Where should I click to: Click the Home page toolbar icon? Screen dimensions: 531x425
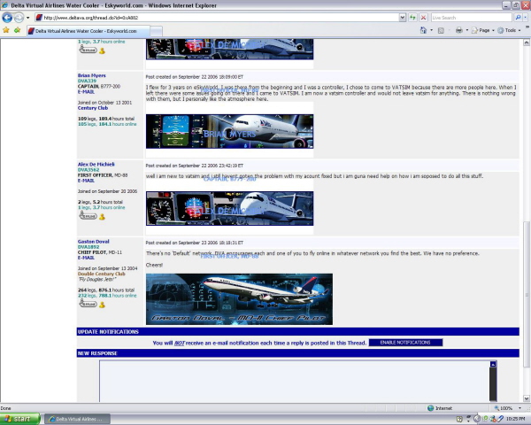(x=423, y=30)
